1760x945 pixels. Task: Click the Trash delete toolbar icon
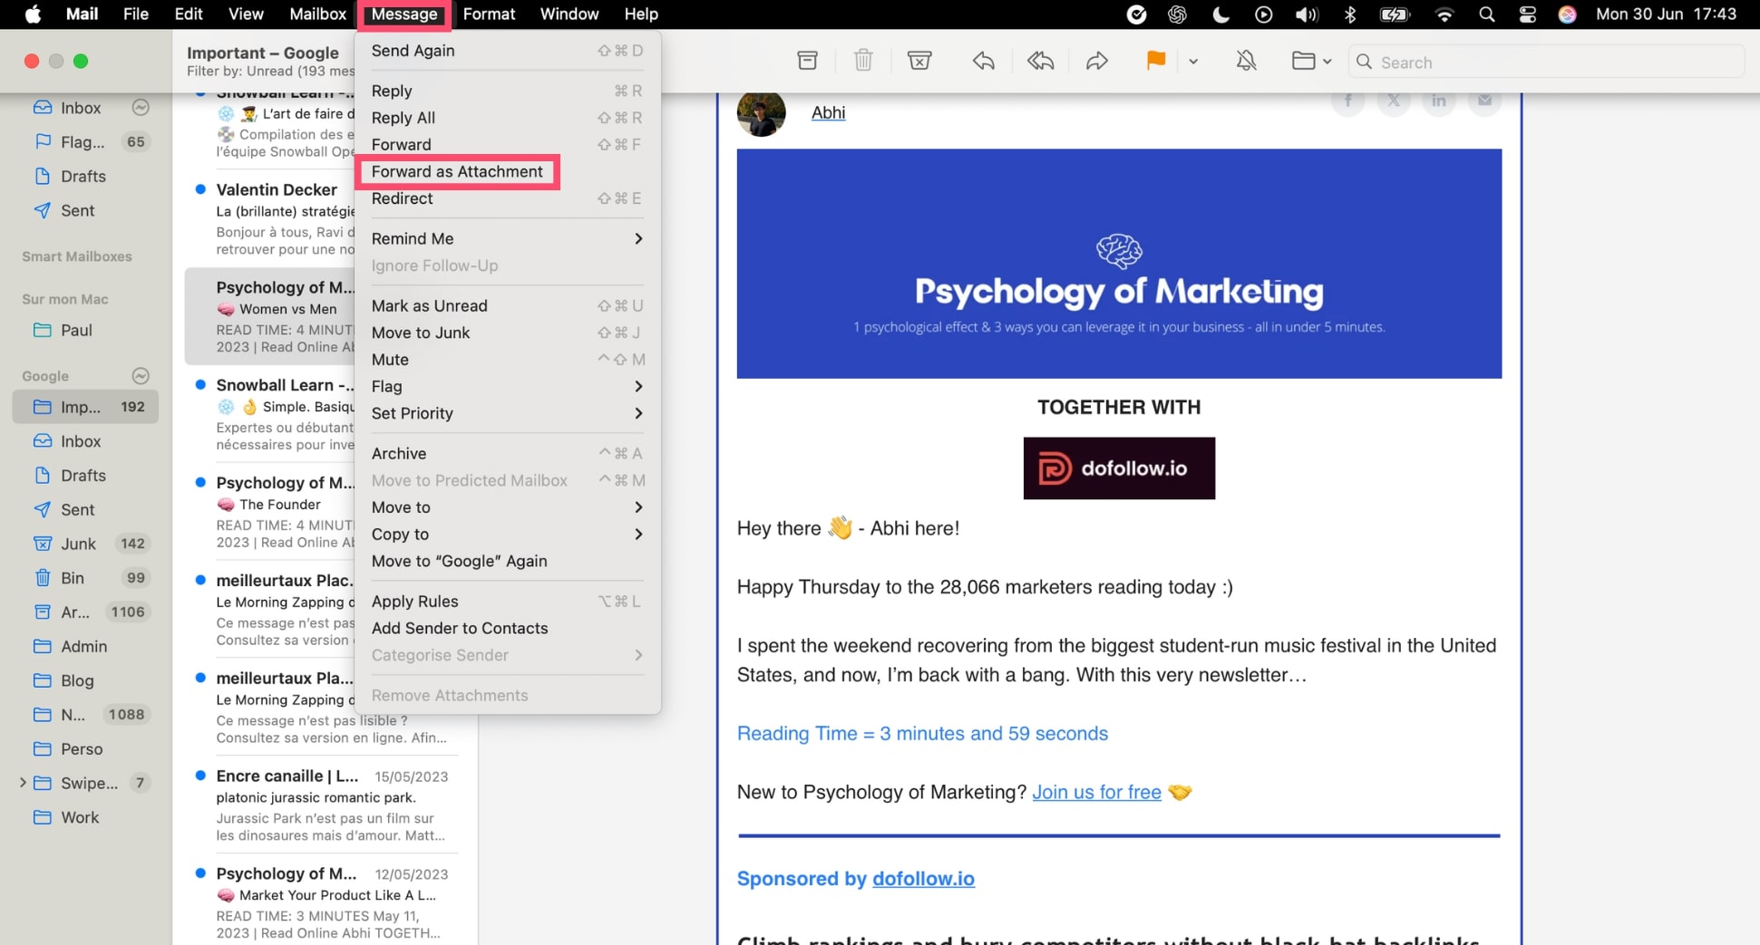tap(863, 62)
